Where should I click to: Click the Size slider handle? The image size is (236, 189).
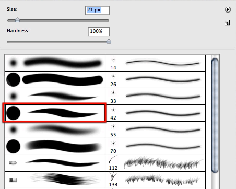pyautogui.click(x=17, y=20)
